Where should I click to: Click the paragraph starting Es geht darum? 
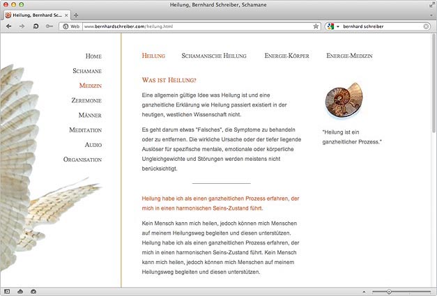coord(222,149)
